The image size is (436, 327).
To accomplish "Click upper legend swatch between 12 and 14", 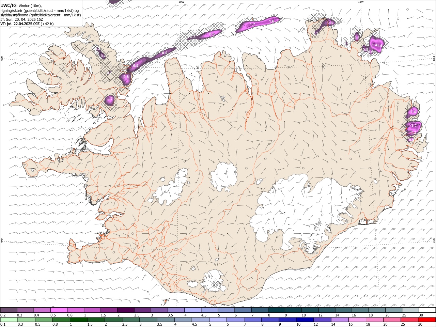I will click(326, 310).
